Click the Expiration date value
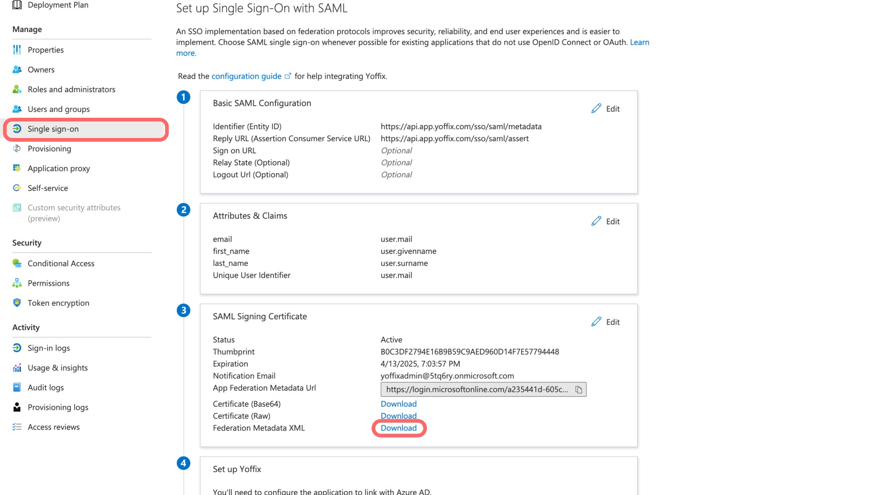This screenshot has height=495, width=877. pos(420,363)
